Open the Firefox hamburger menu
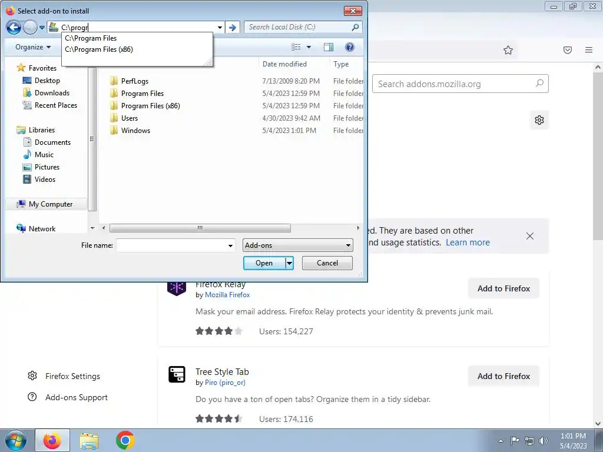 pyautogui.click(x=588, y=50)
